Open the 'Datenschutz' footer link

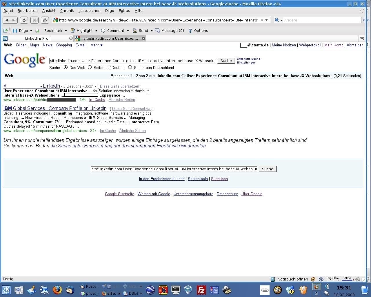click(227, 194)
